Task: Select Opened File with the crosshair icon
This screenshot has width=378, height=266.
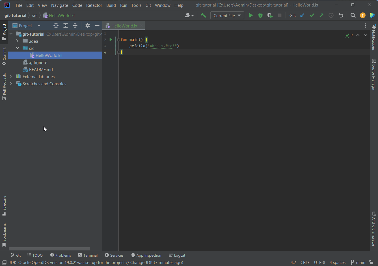Action: (x=56, y=25)
